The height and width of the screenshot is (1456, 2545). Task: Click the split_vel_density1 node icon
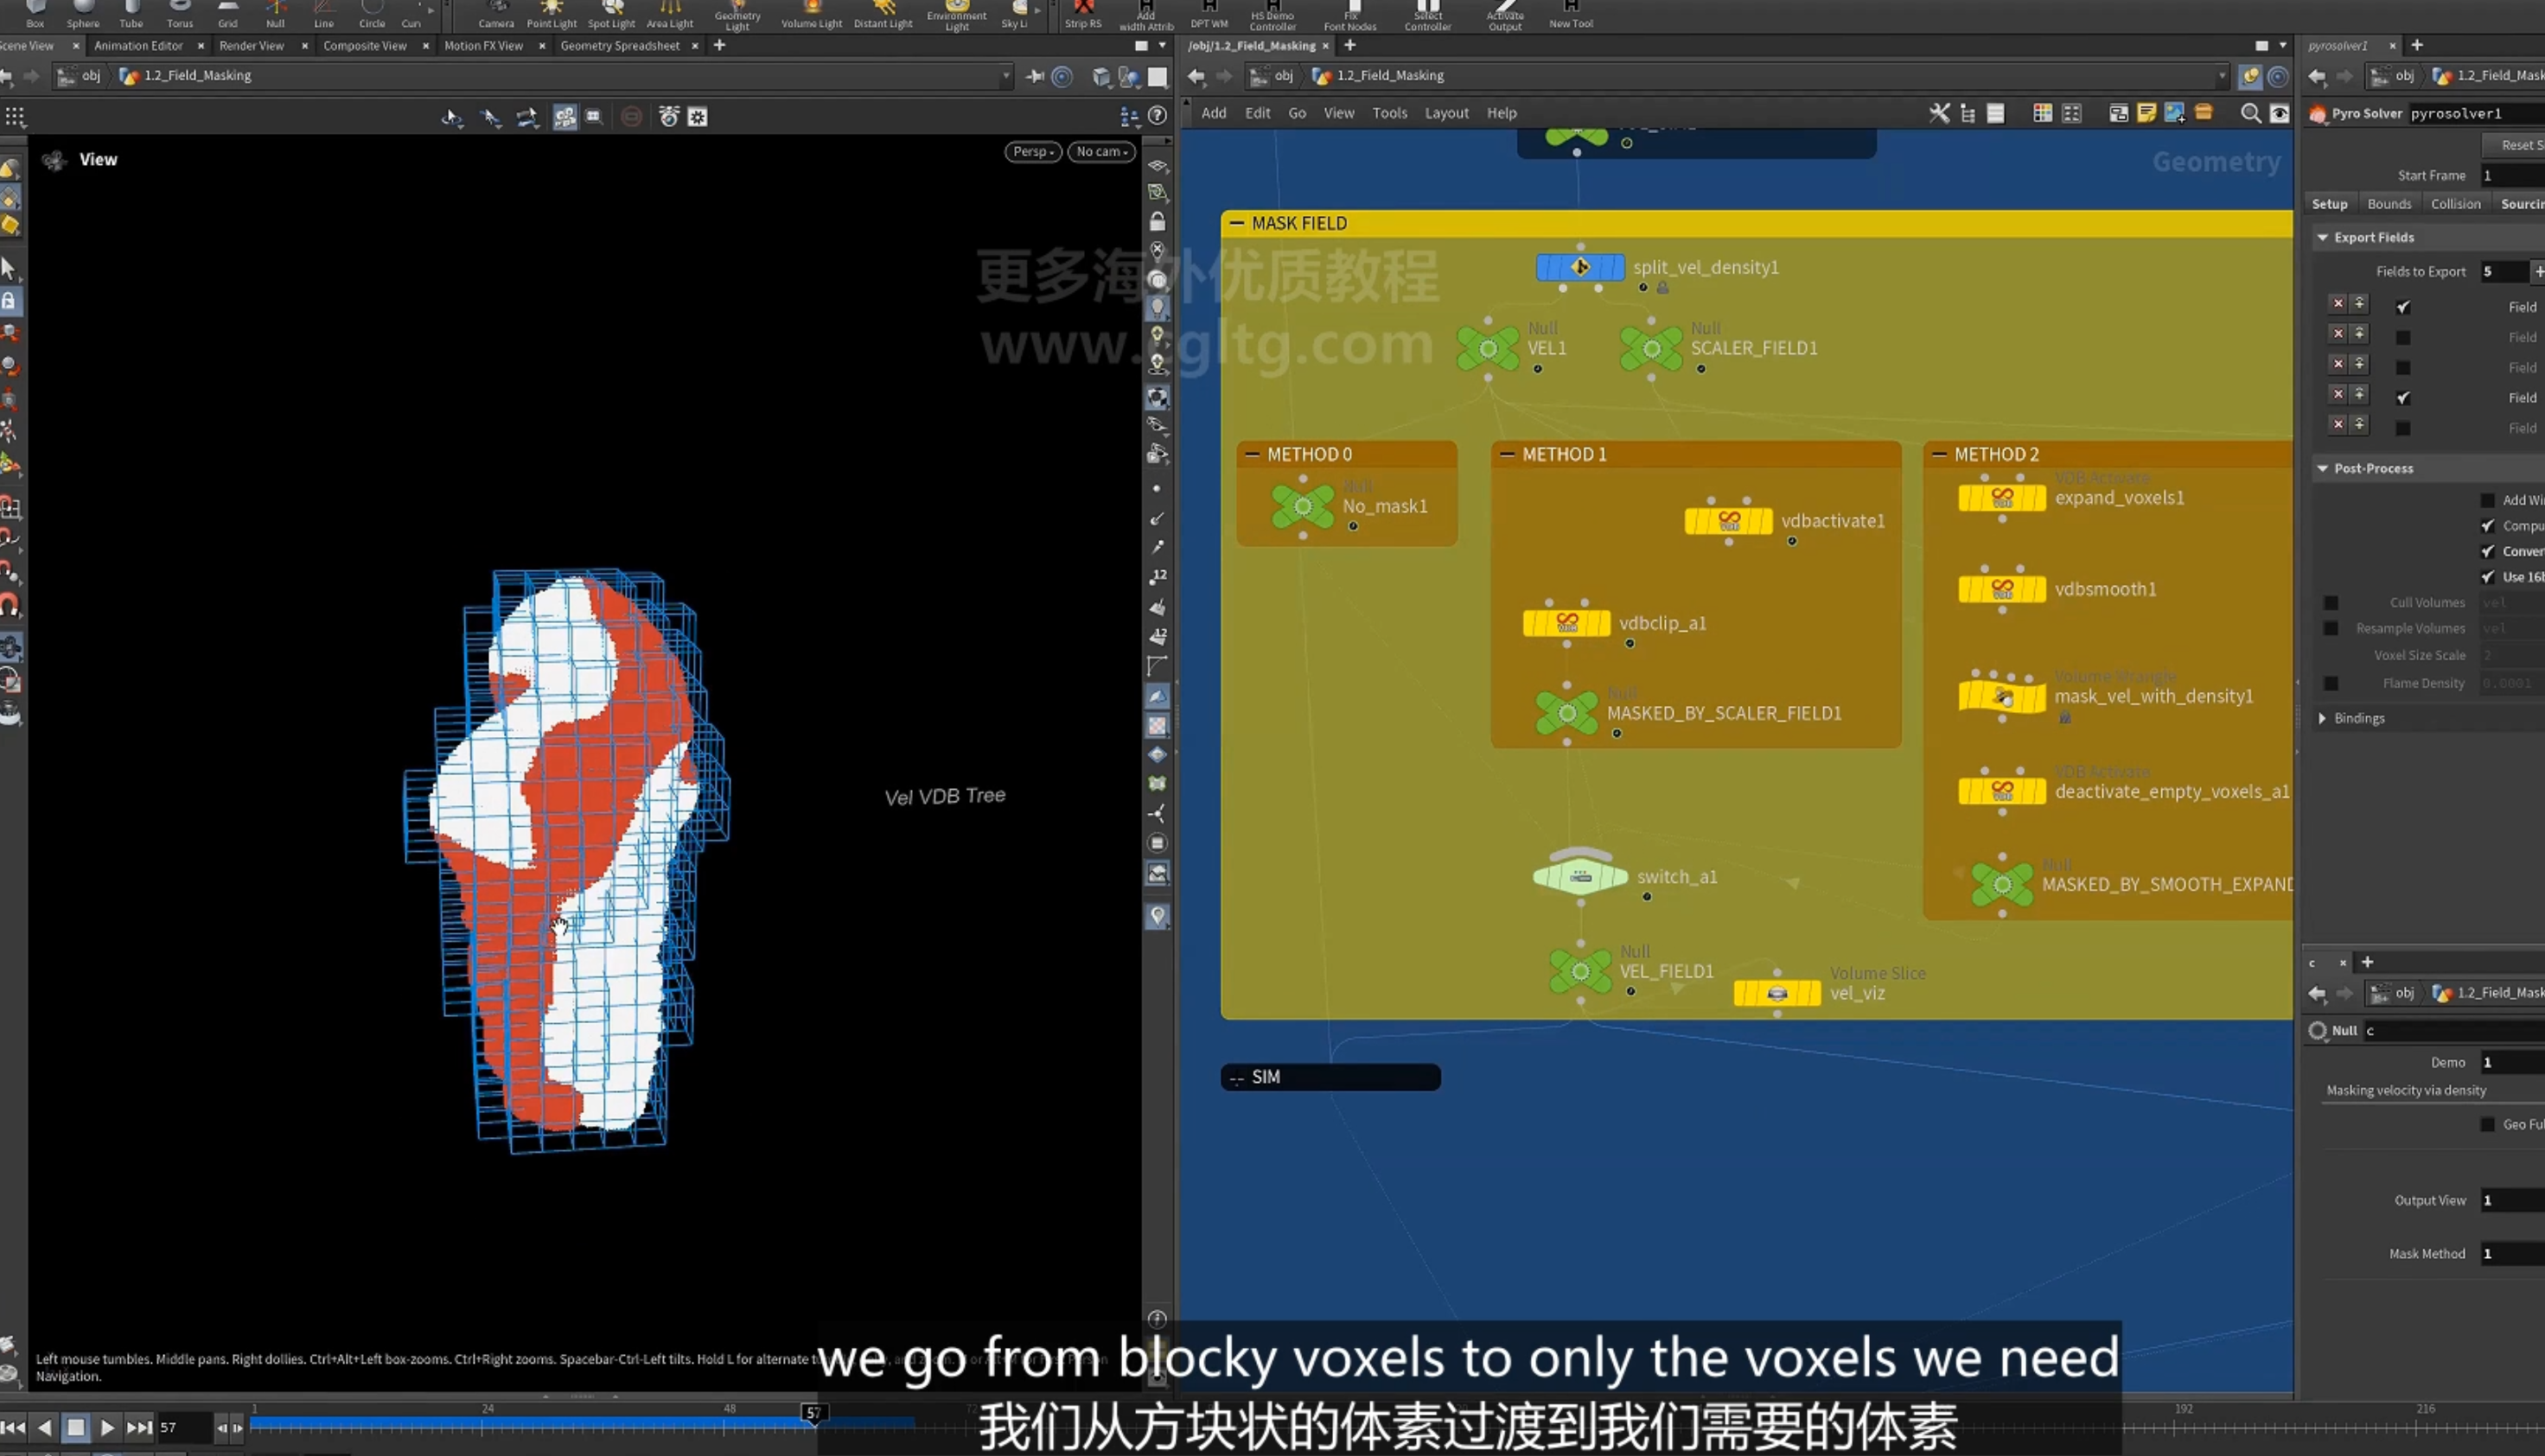[1579, 267]
